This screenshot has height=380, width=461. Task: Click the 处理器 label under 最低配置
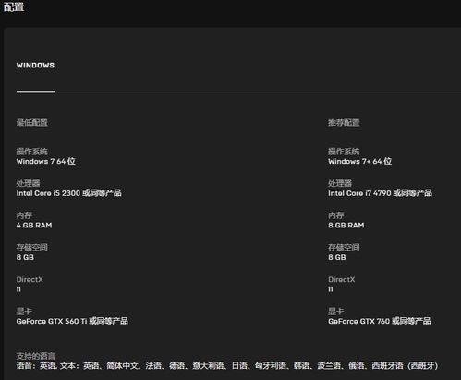click(x=28, y=183)
